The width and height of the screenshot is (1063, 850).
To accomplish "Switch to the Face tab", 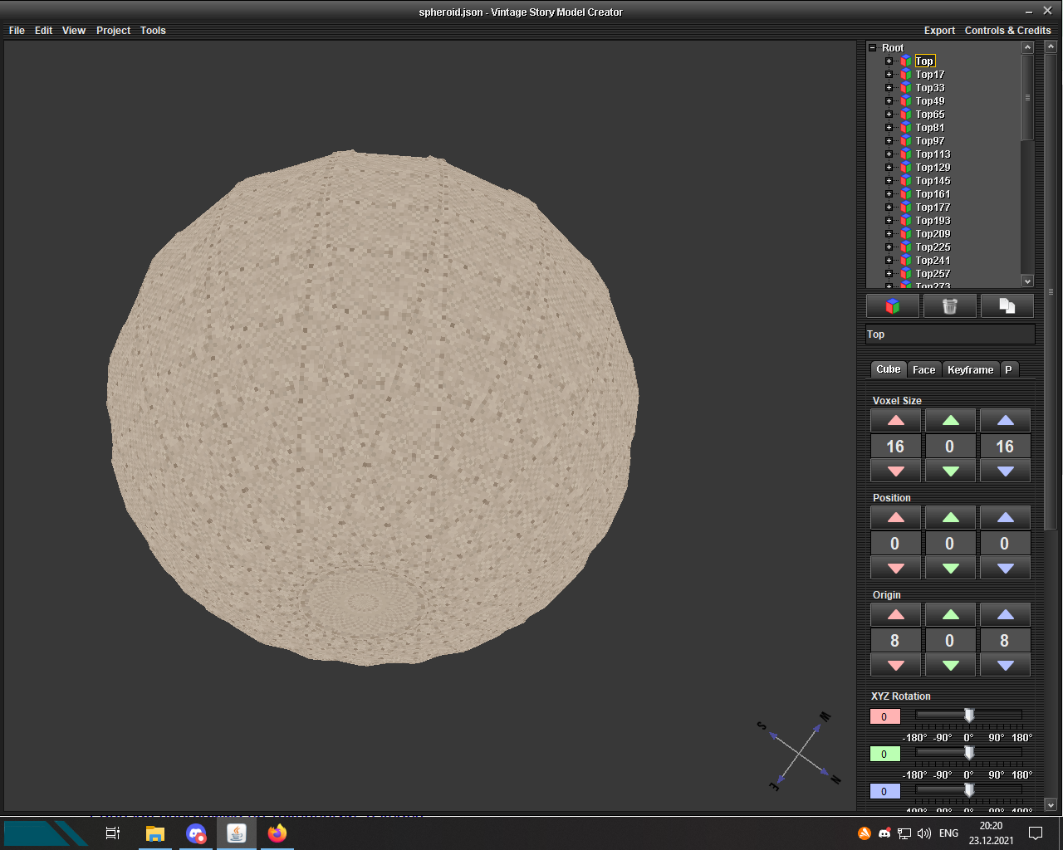I will pyautogui.click(x=923, y=370).
